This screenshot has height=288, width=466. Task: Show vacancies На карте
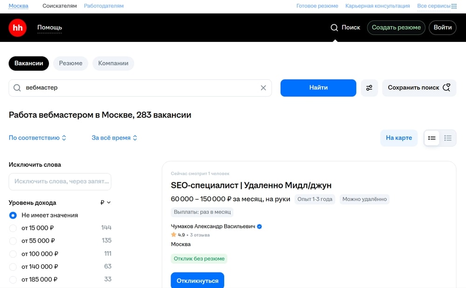pyautogui.click(x=399, y=138)
